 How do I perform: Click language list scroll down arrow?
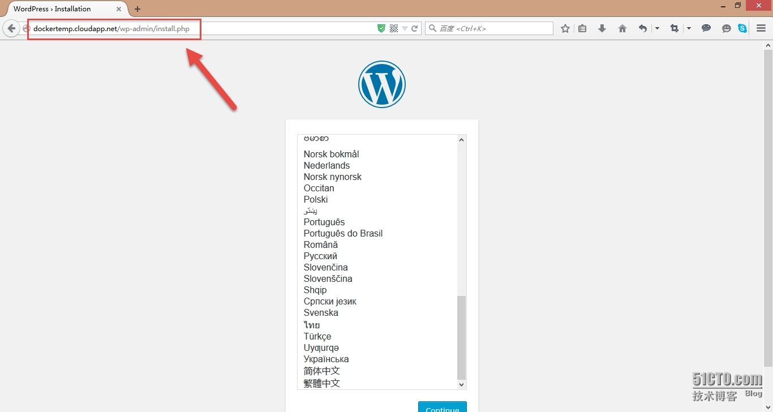point(461,384)
